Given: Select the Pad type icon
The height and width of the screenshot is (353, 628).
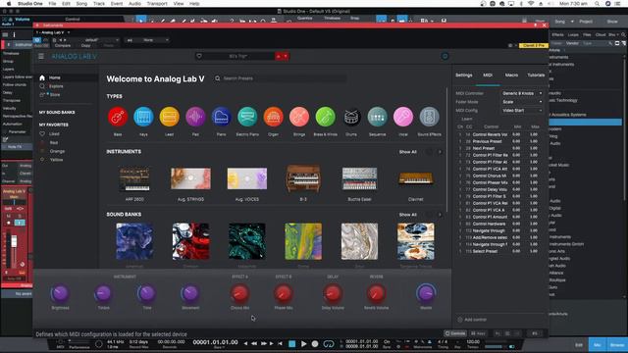Looking at the screenshot, I should click(x=195, y=117).
